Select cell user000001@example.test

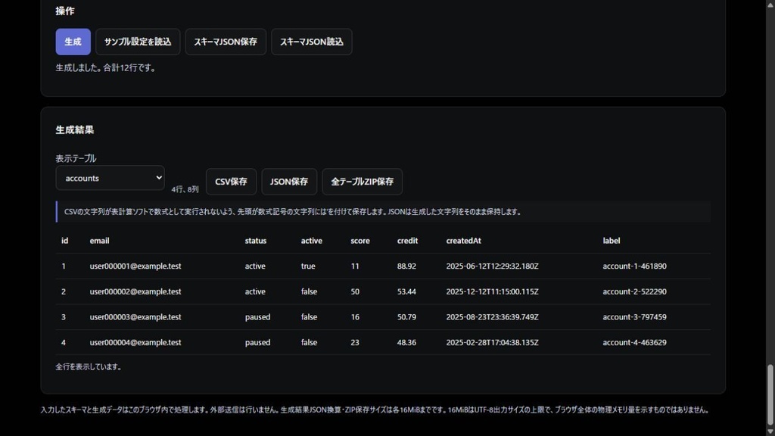pyautogui.click(x=135, y=266)
